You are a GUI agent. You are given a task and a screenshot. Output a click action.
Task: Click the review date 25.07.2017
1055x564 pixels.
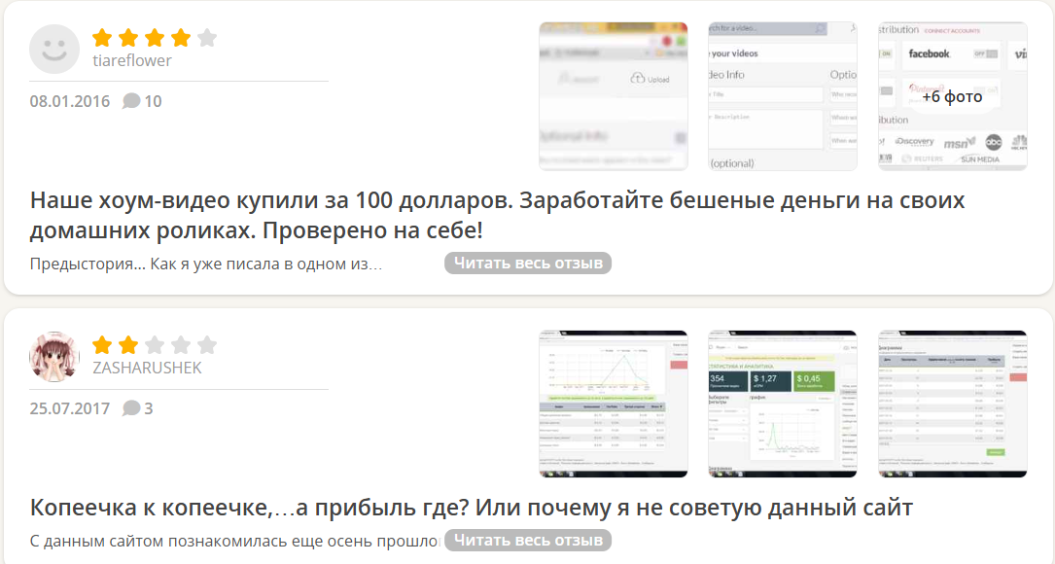pos(70,408)
